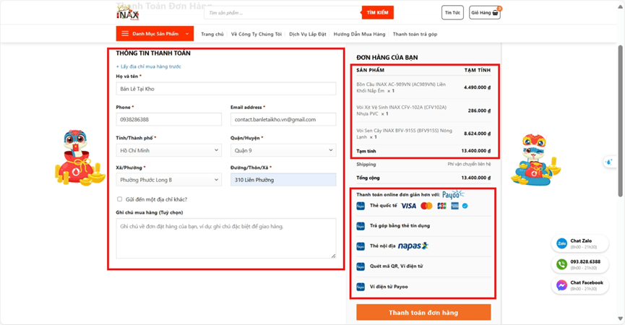This screenshot has height=325, width=625.
Task: Click the green phone call icon
Action: [561, 264]
